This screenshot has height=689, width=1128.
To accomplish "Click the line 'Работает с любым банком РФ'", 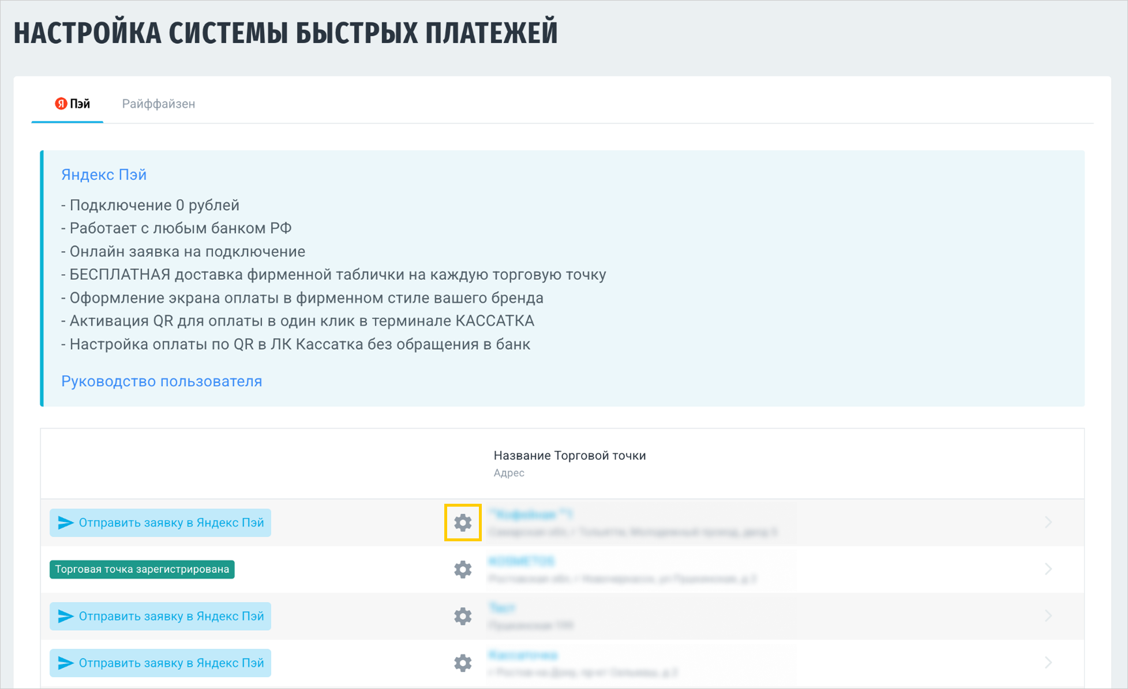I will click(177, 229).
